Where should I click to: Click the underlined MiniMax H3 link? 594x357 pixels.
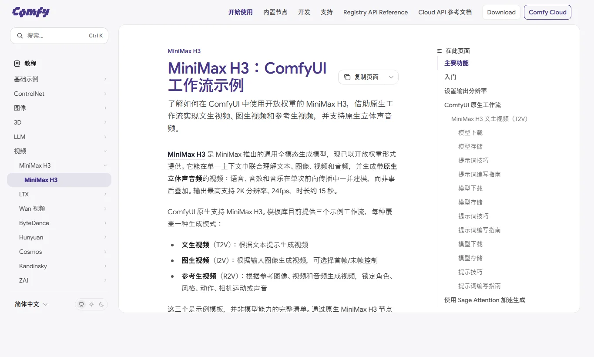(186, 154)
